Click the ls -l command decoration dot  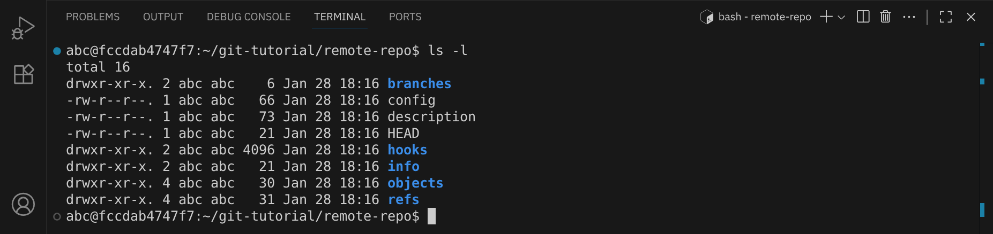click(x=57, y=51)
